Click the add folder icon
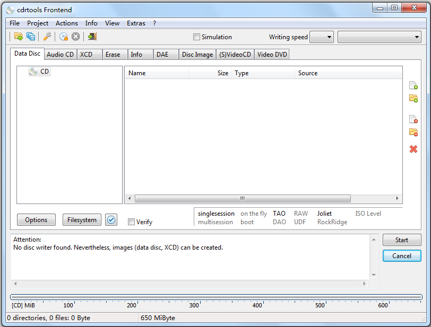The image size is (431, 327). pos(413,98)
